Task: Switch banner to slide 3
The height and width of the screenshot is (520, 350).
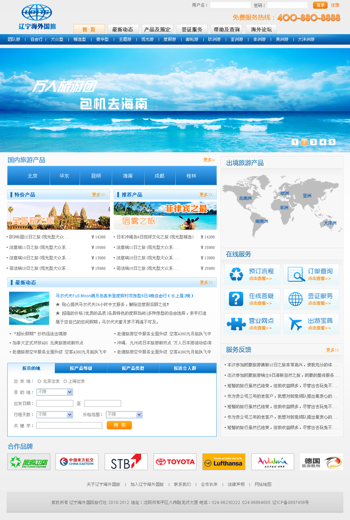Action: (x=314, y=142)
